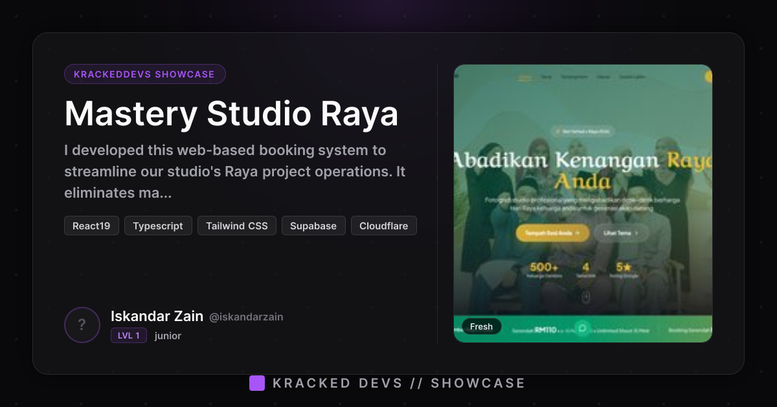The height and width of the screenshot is (407, 777).
Task: Click the purple Kracked Devs square logo
Action: (x=257, y=383)
